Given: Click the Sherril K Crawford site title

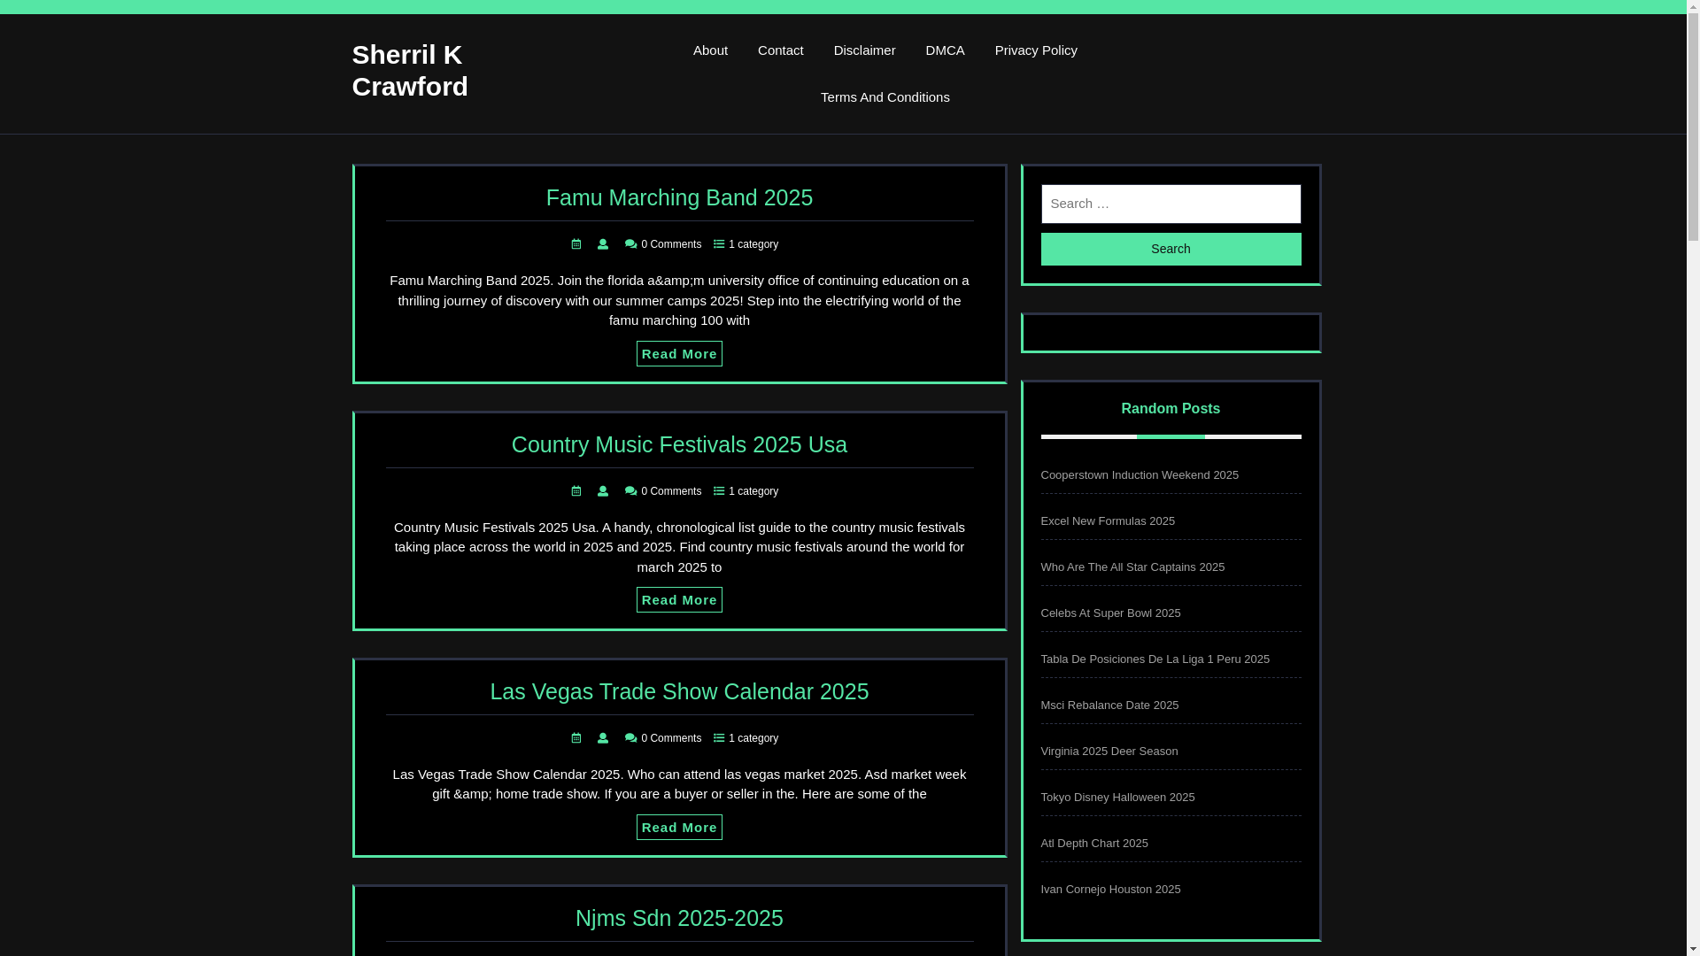Looking at the screenshot, I should (x=410, y=71).
